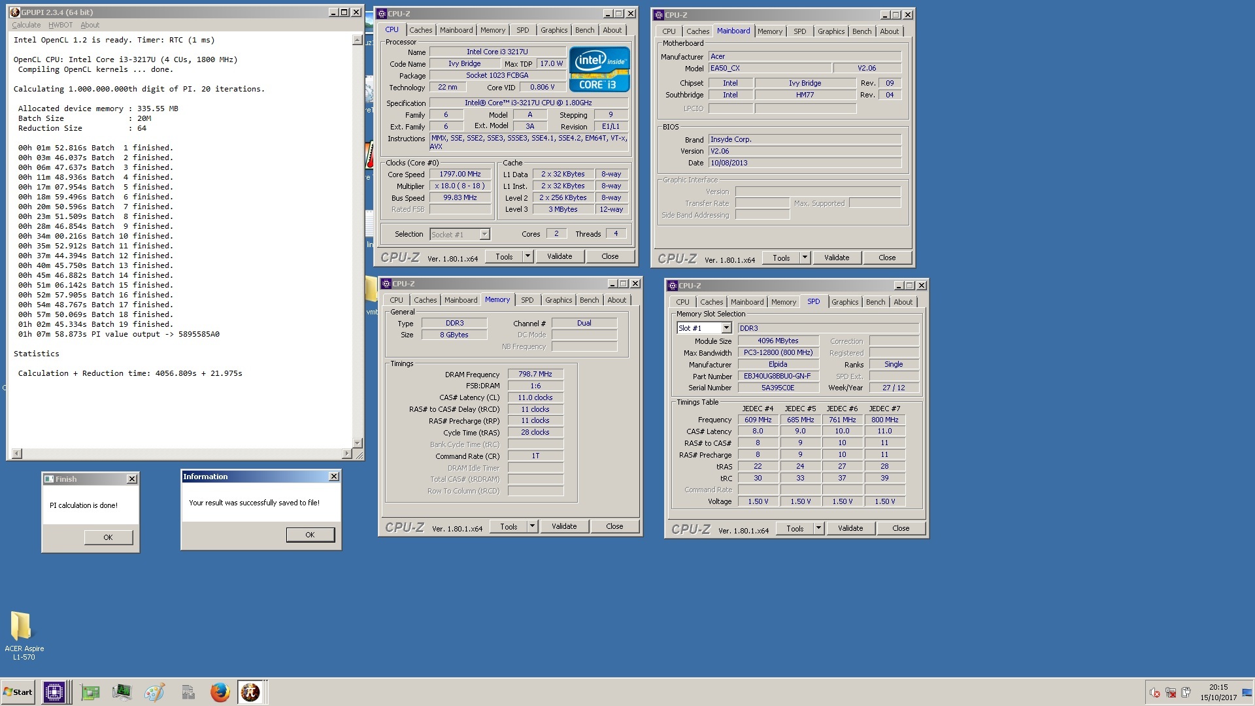Click GPUPI horizontal scroll-right arrow
The width and height of the screenshot is (1255, 706).
[x=346, y=454]
